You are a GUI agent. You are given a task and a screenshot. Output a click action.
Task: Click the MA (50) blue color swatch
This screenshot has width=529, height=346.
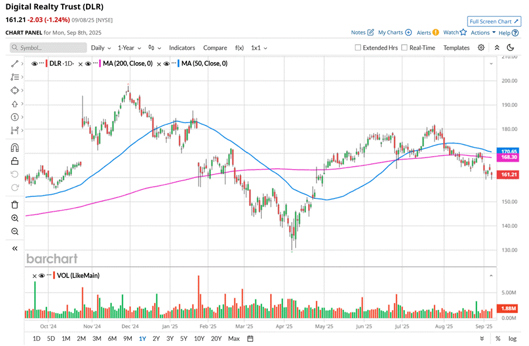coord(178,63)
